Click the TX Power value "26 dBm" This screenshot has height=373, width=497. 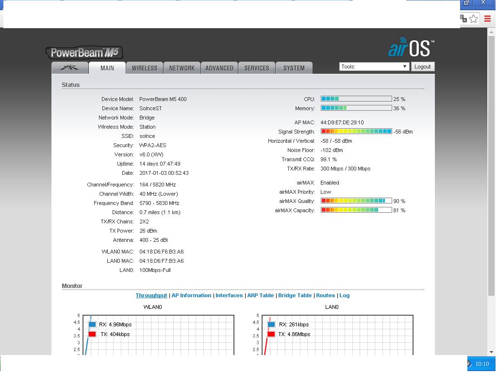point(148,231)
